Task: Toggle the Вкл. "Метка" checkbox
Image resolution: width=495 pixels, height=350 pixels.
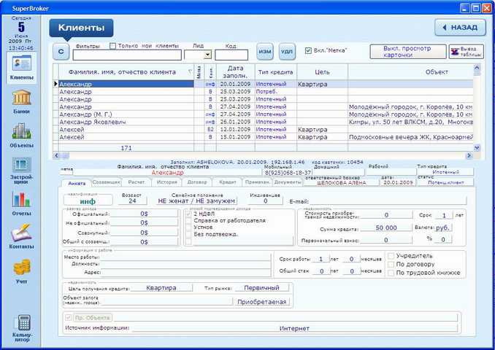Action: (308, 50)
